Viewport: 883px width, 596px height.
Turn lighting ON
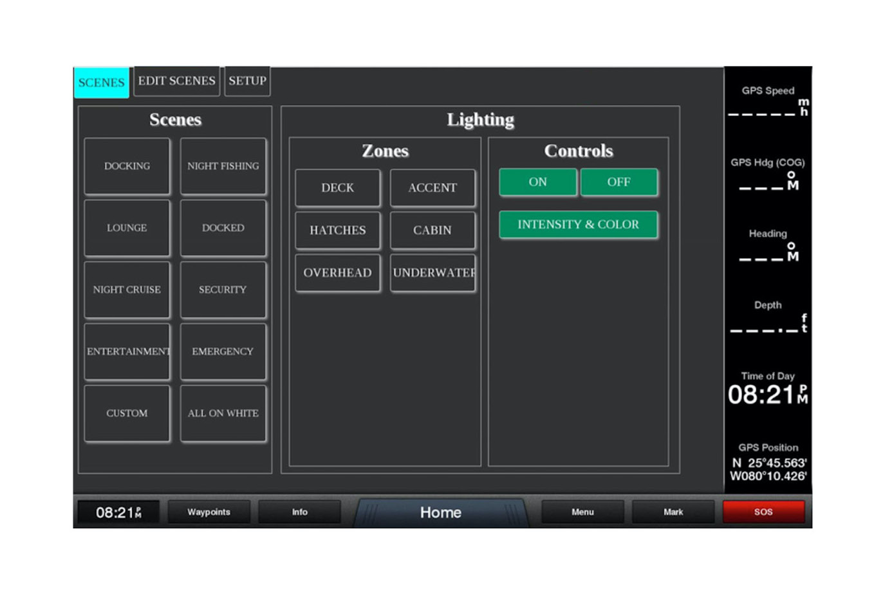538,182
